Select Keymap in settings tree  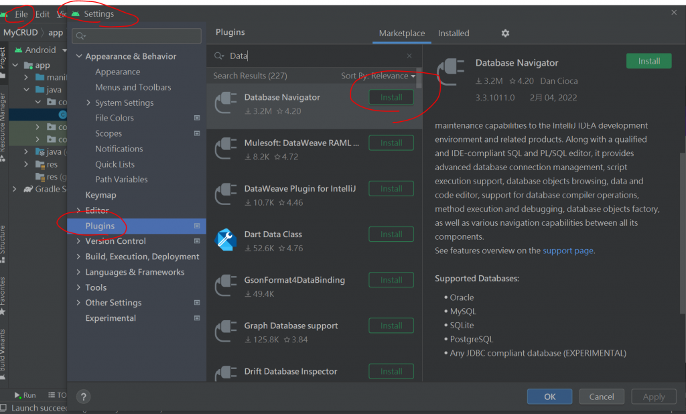tap(100, 195)
